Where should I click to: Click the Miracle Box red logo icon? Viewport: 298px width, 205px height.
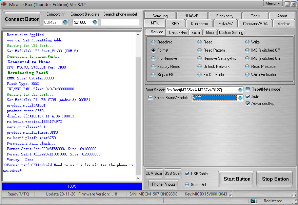point(4,4)
